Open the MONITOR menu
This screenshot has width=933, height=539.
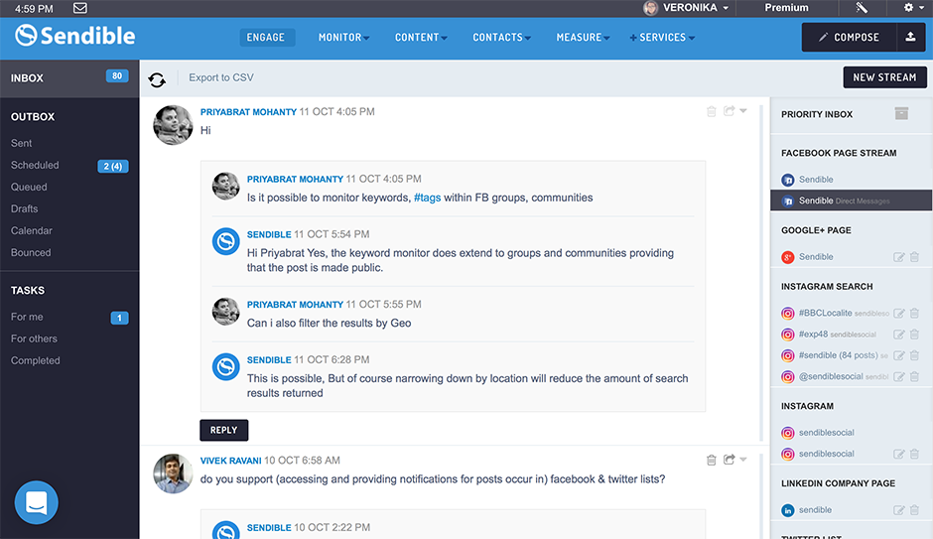343,38
